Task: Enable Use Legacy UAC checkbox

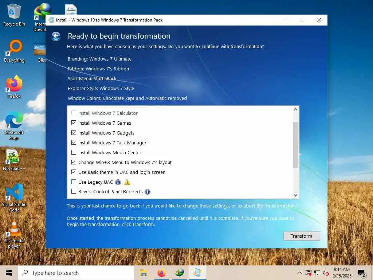Action: [x=74, y=182]
